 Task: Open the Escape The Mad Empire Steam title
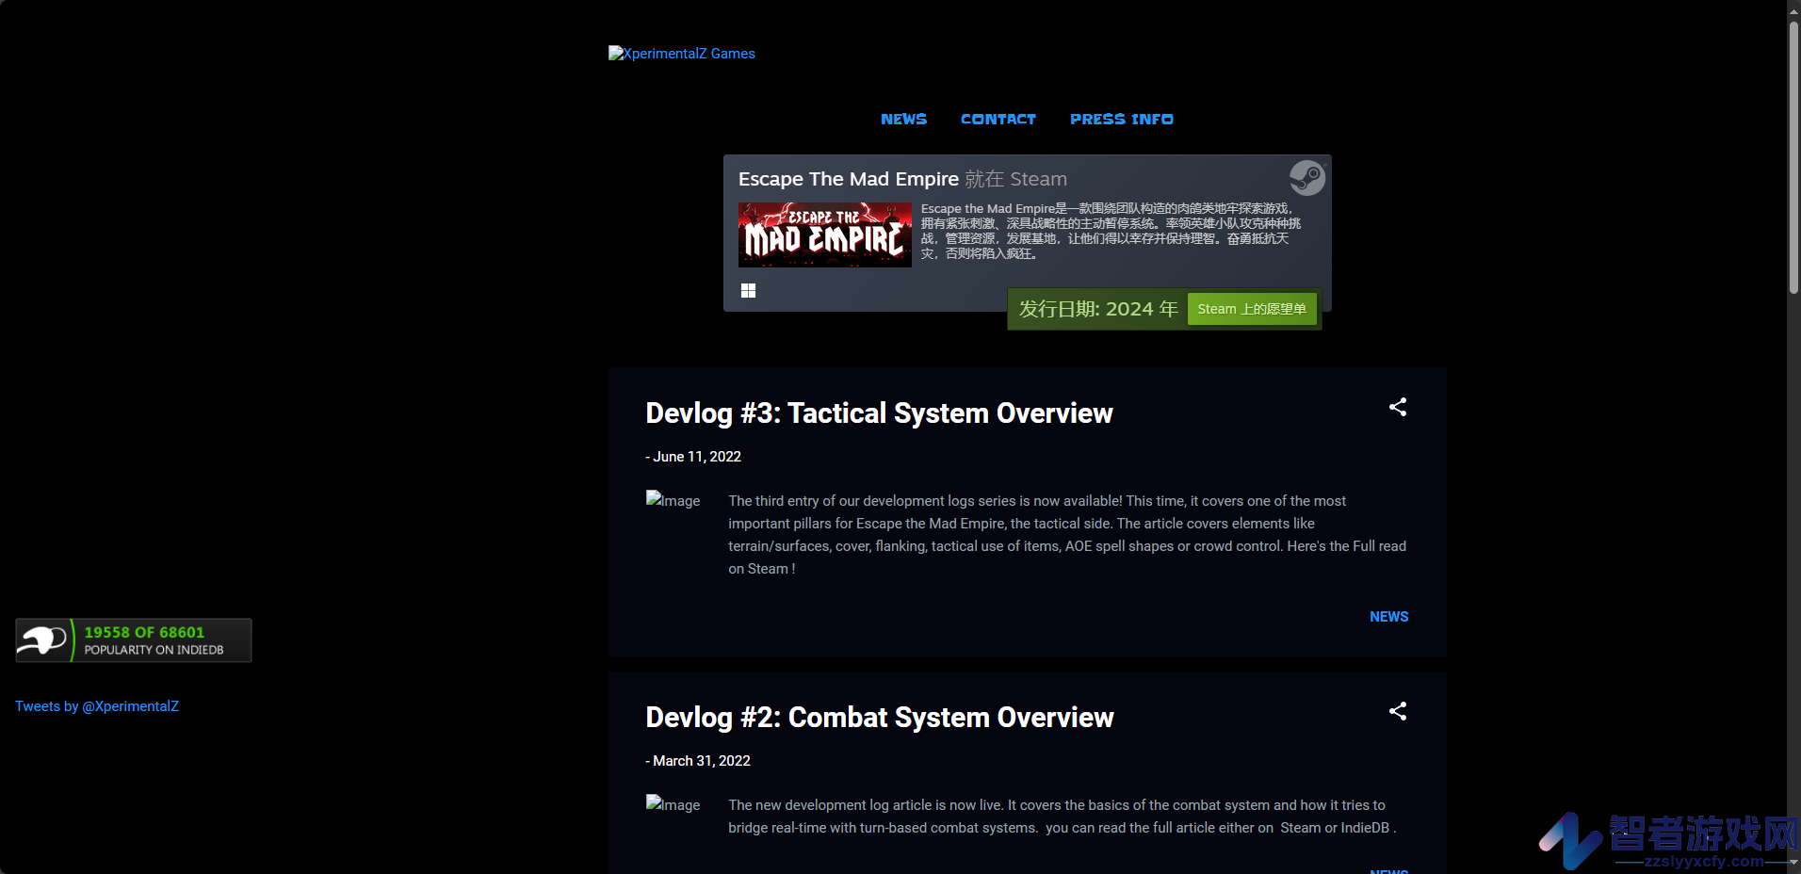click(849, 179)
